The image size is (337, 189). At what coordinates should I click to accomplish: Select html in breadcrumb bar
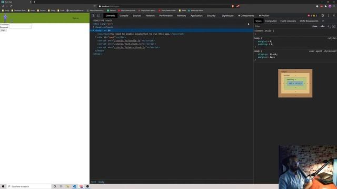point(94,182)
